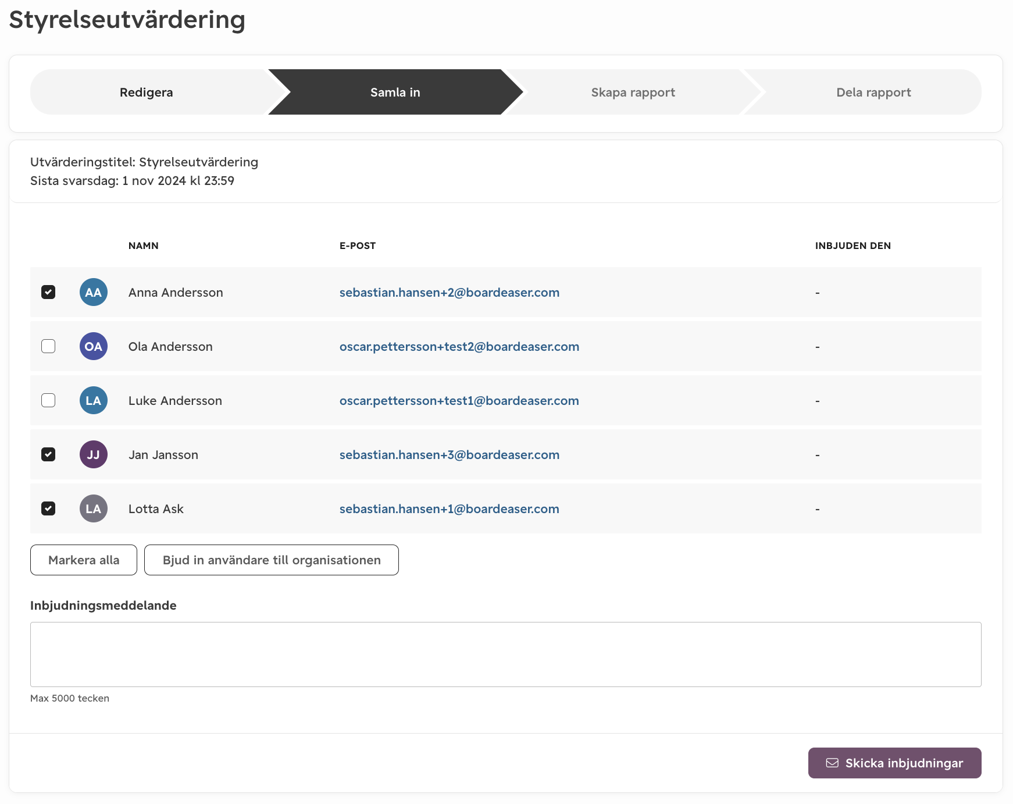Click the envelope icon on Skicka inbjudningar
Image resolution: width=1013 pixels, height=804 pixels.
tap(832, 763)
